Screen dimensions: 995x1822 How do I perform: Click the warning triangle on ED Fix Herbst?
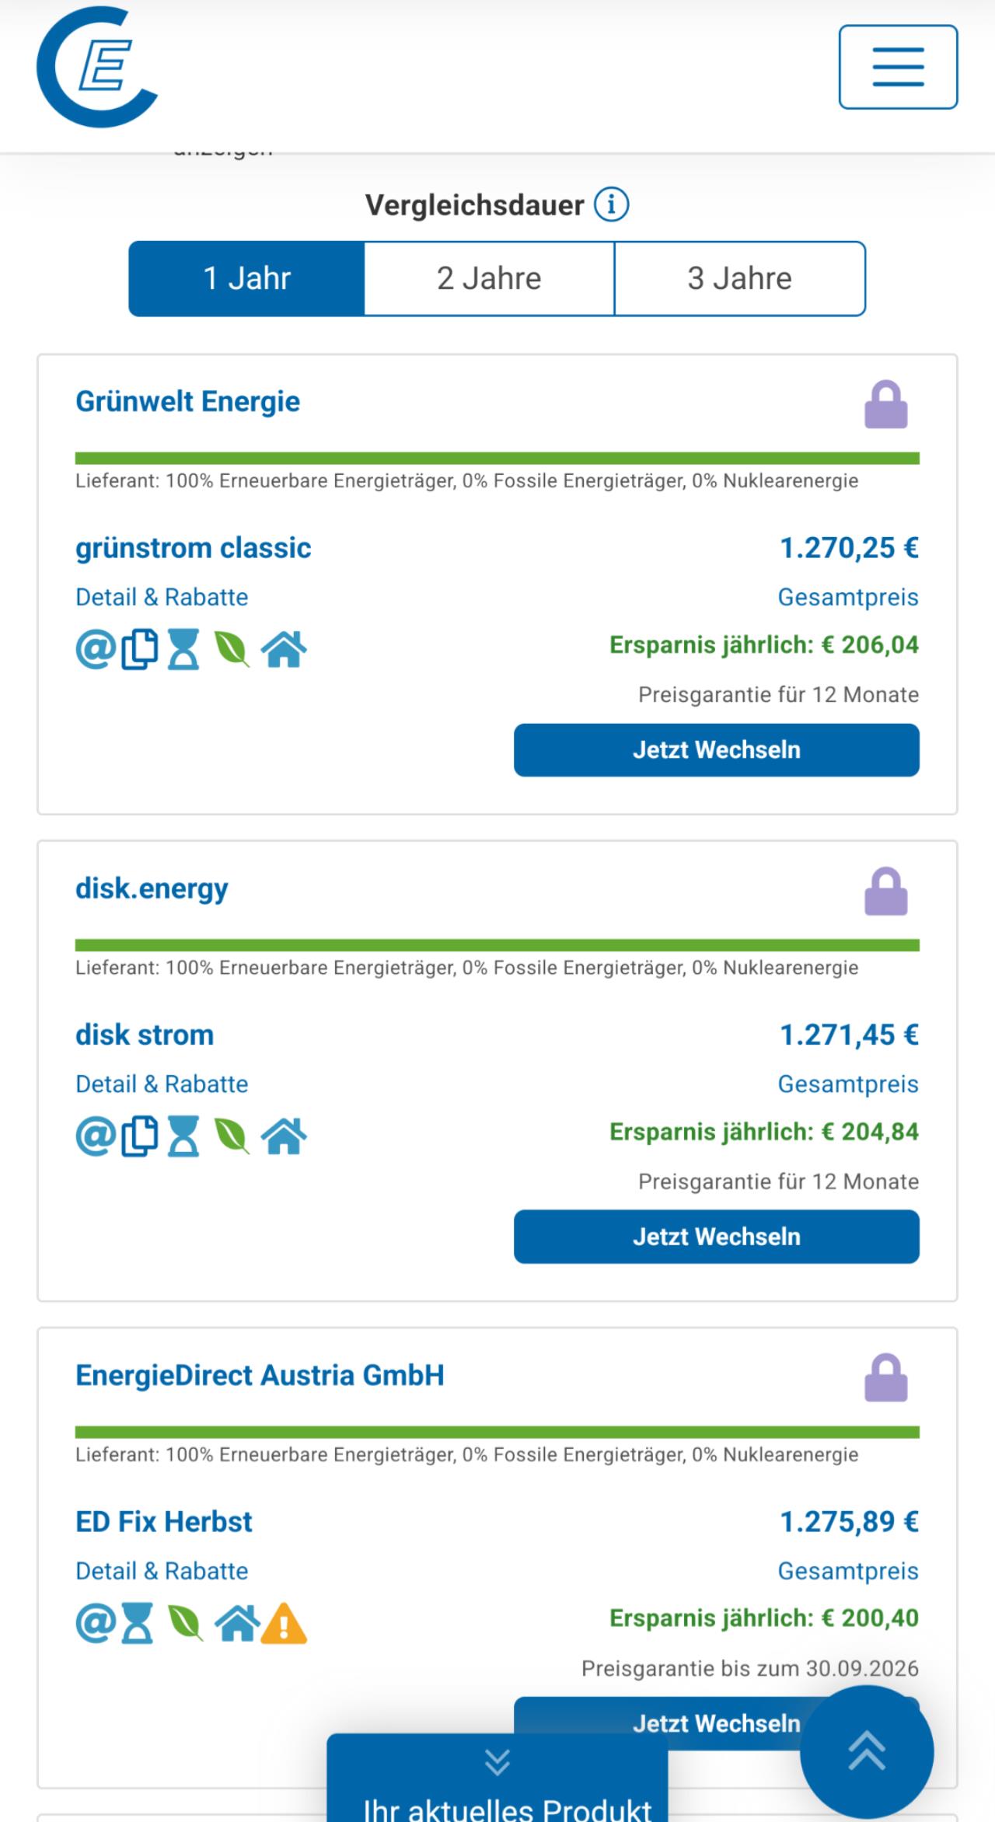coord(284,1624)
